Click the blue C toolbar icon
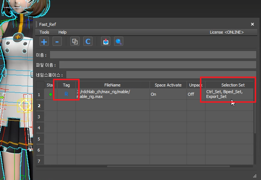Viewport: 261px width, 180px height. click(x=88, y=42)
